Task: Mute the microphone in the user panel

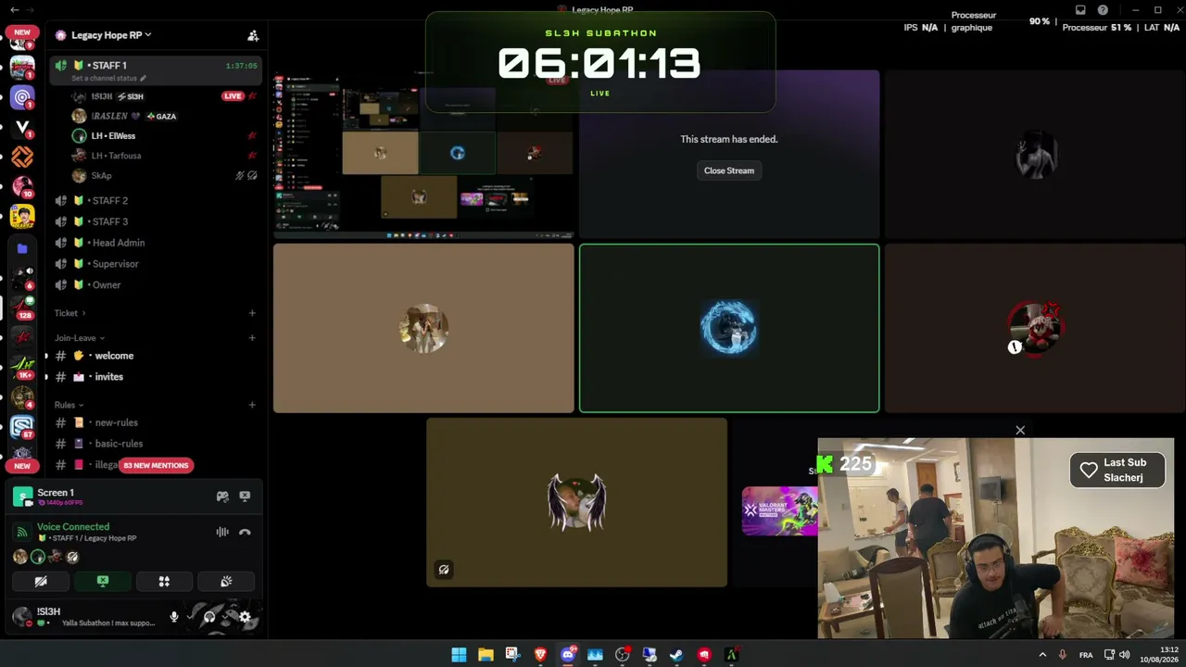Action: [173, 617]
